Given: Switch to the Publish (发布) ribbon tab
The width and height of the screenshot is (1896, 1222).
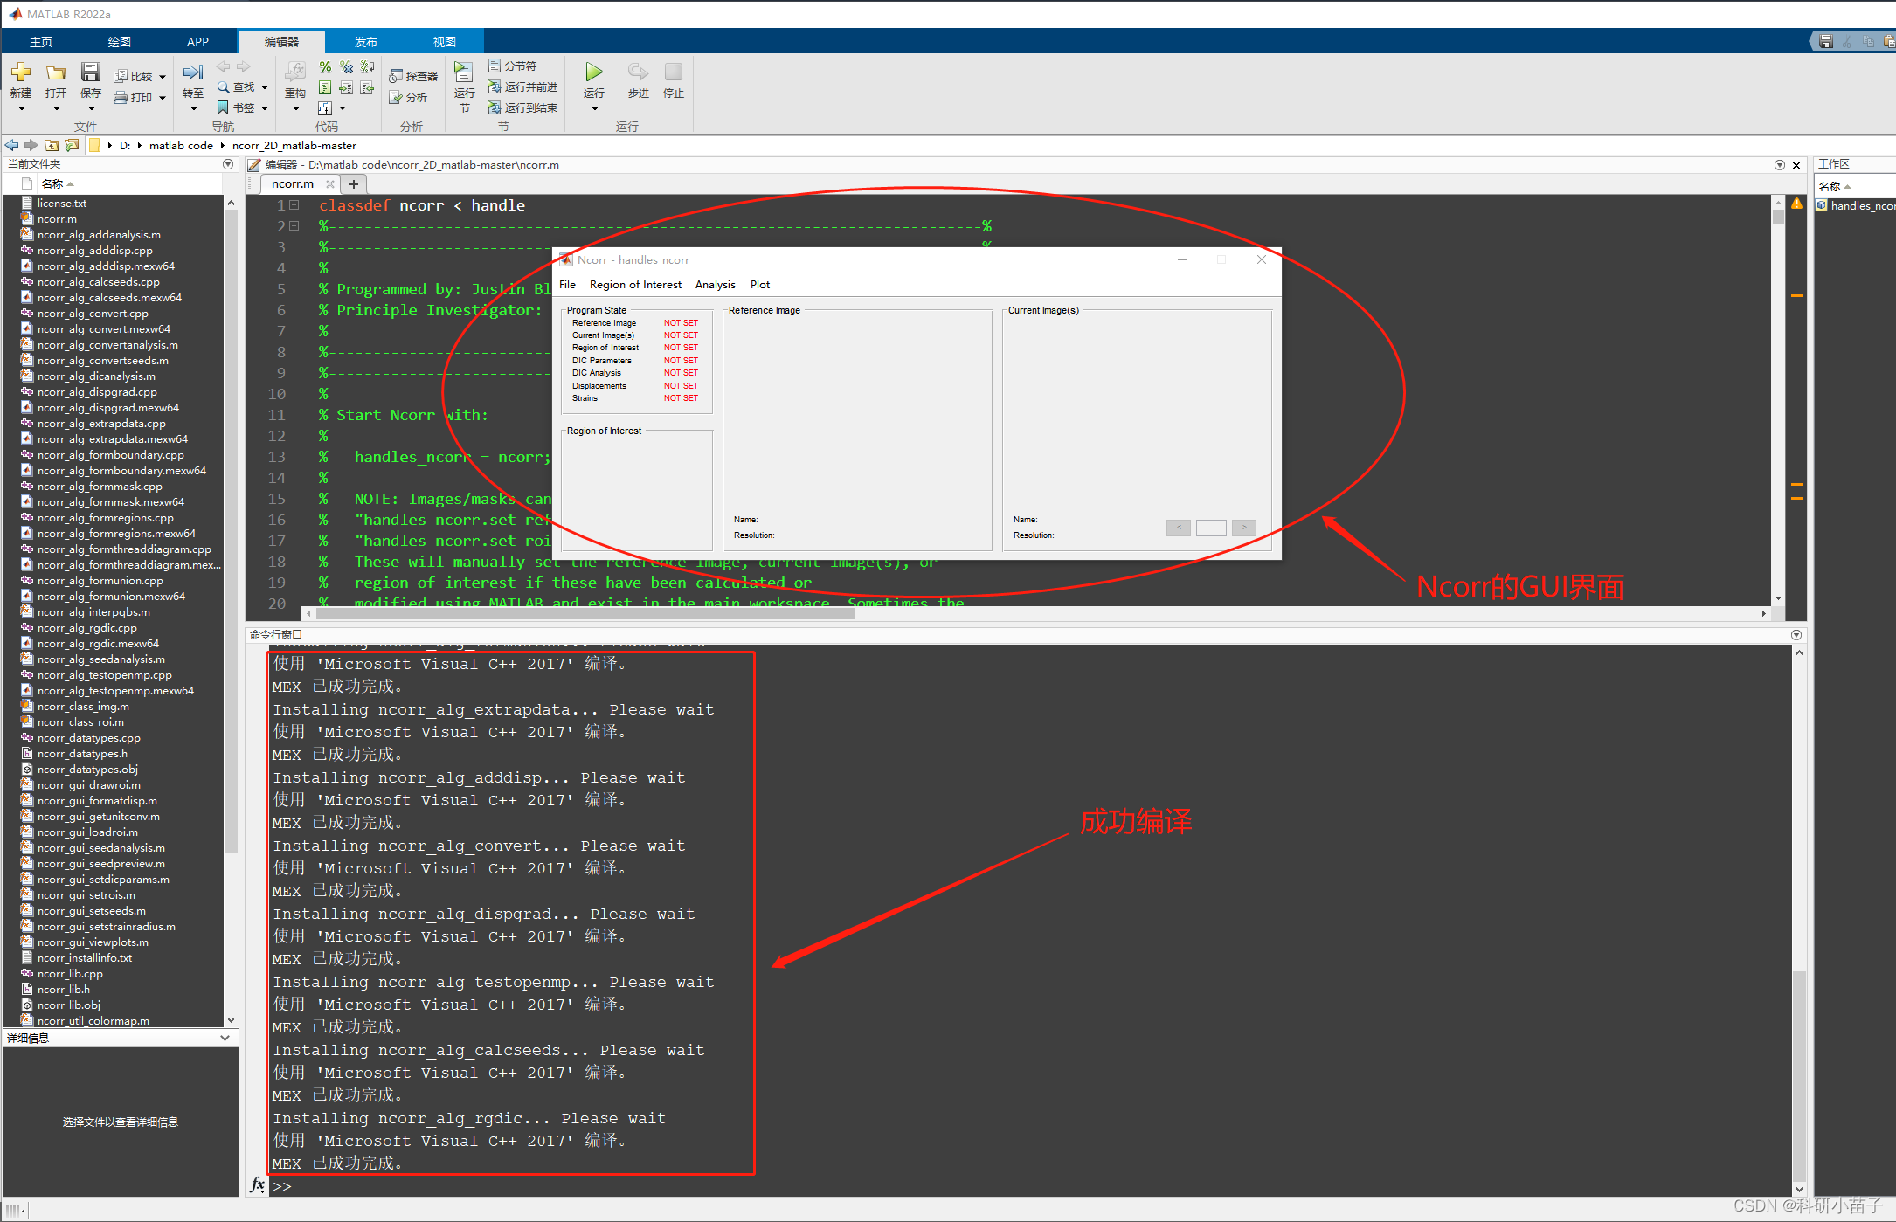Looking at the screenshot, I should click(365, 42).
